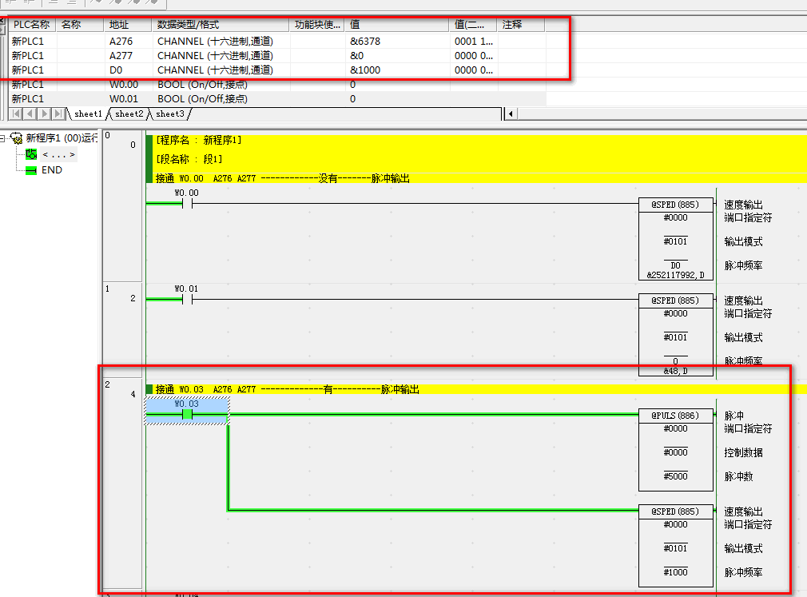Image resolution: width=807 pixels, height=597 pixels.
Task: Go to previous sheet using arrow button
Action: tap(30, 114)
